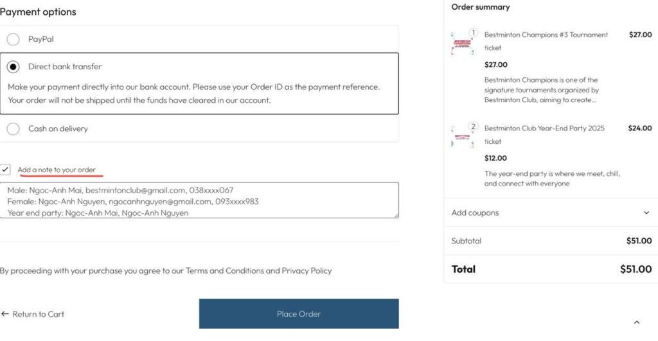Click the Add coupons chevron arrow
Image resolution: width=658 pixels, height=341 pixels.
(646, 213)
